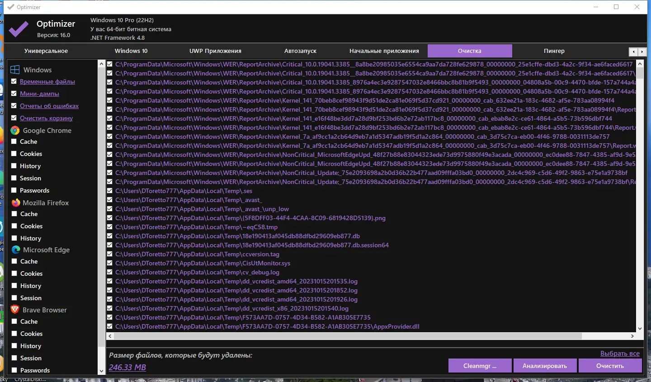Uncheck the Отчеты об ошибках checkbox
The width and height of the screenshot is (651, 382).
14,106
